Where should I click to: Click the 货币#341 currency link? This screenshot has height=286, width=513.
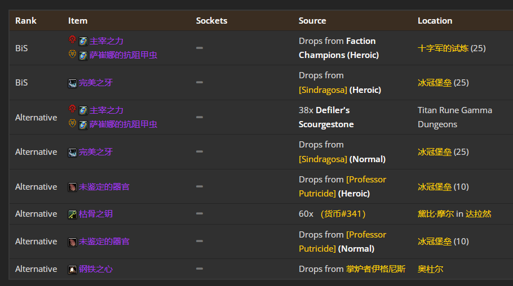click(x=343, y=214)
